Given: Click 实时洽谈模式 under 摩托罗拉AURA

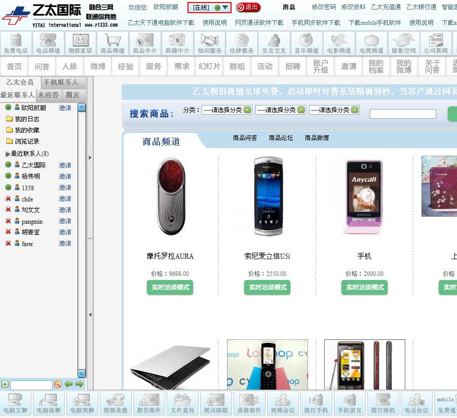Looking at the screenshot, I should (x=170, y=287).
